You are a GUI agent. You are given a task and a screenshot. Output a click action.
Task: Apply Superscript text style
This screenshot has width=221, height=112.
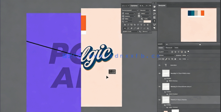point(138,25)
